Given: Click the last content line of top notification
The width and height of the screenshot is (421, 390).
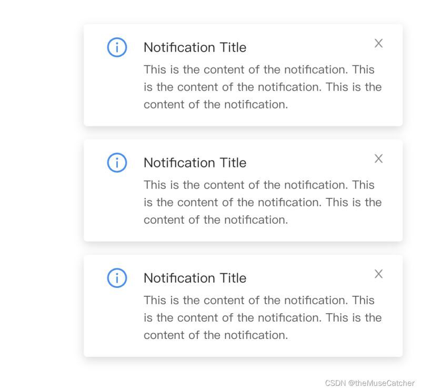Looking at the screenshot, I should 216,104.
